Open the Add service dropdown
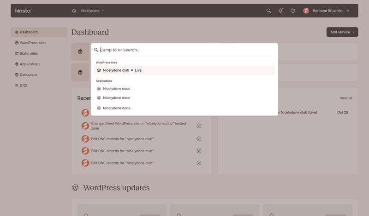The height and width of the screenshot is (216, 369). click(x=342, y=32)
